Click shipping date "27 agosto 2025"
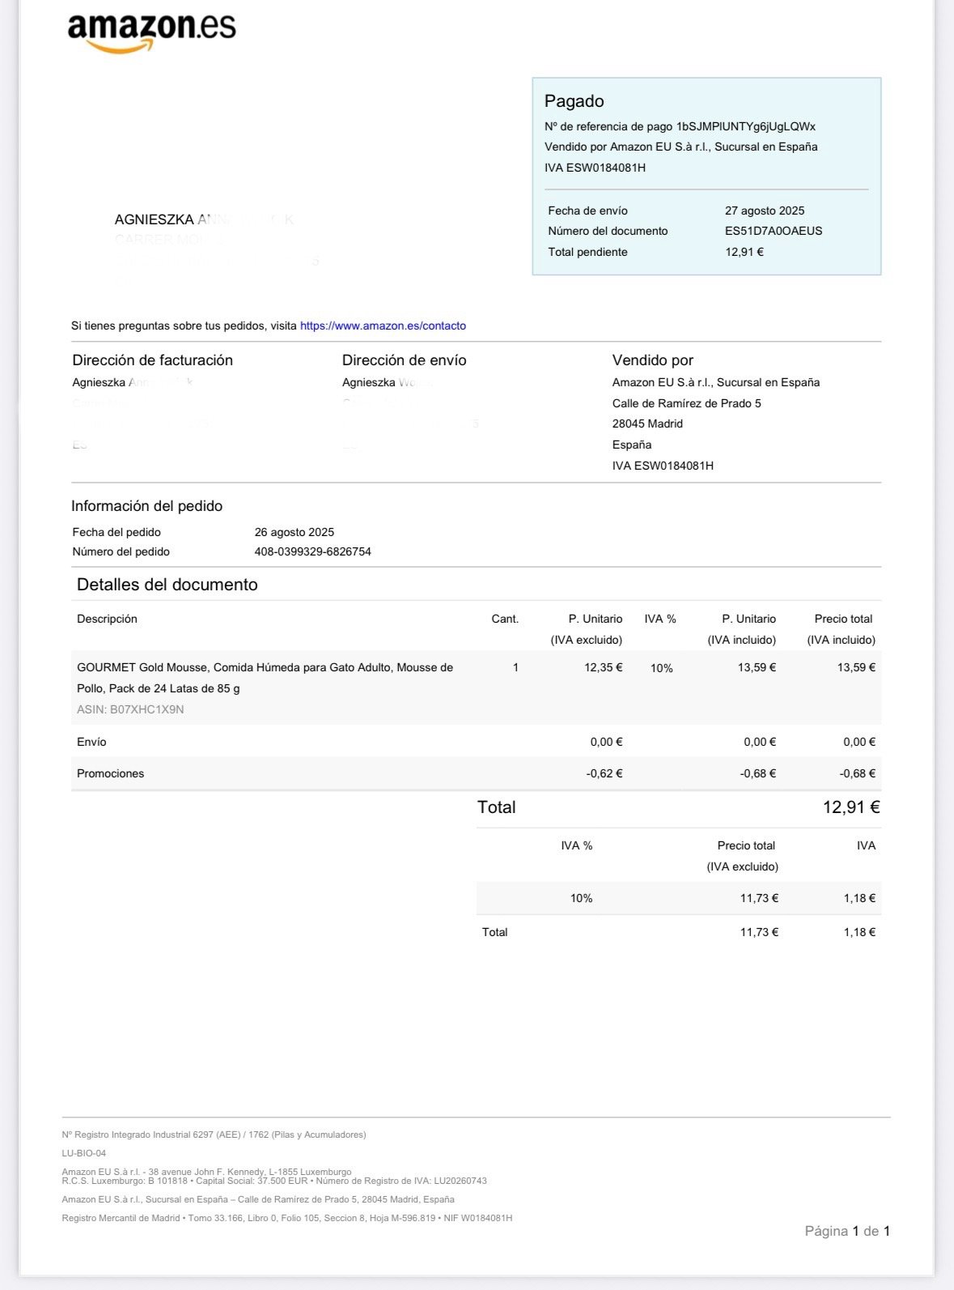Screen dimensions: 954x1290 click(765, 211)
